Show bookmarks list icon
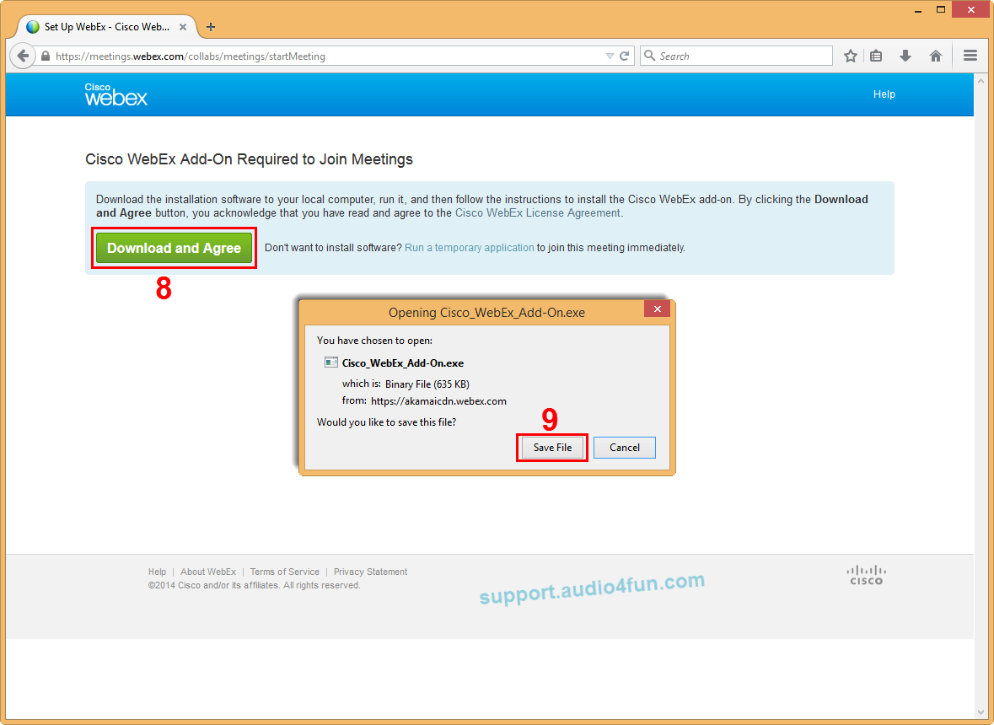 [876, 56]
